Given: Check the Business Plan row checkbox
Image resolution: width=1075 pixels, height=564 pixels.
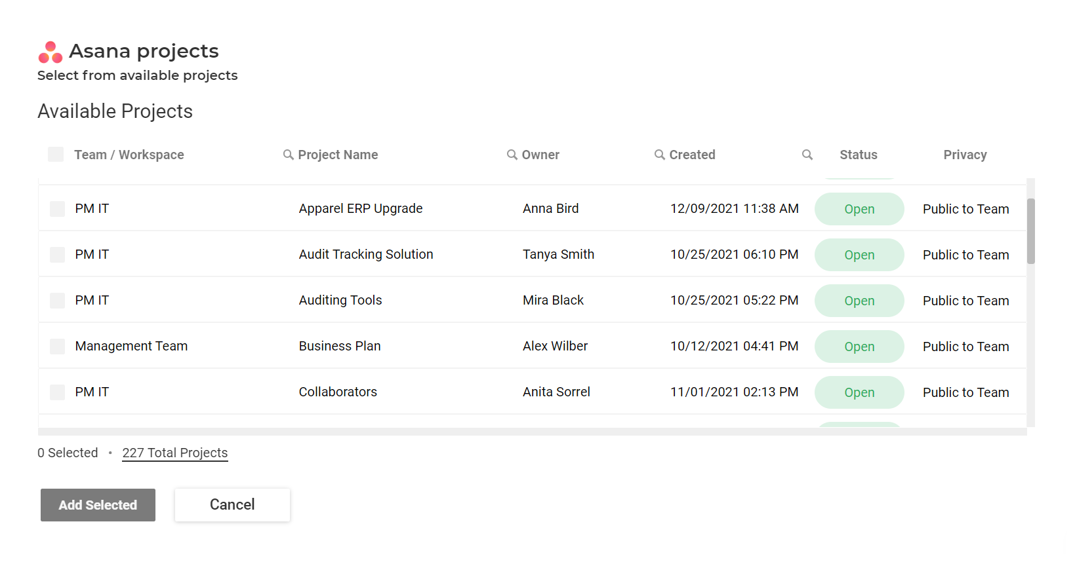Looking at the screenshot, I should click(x=58, y=347).
